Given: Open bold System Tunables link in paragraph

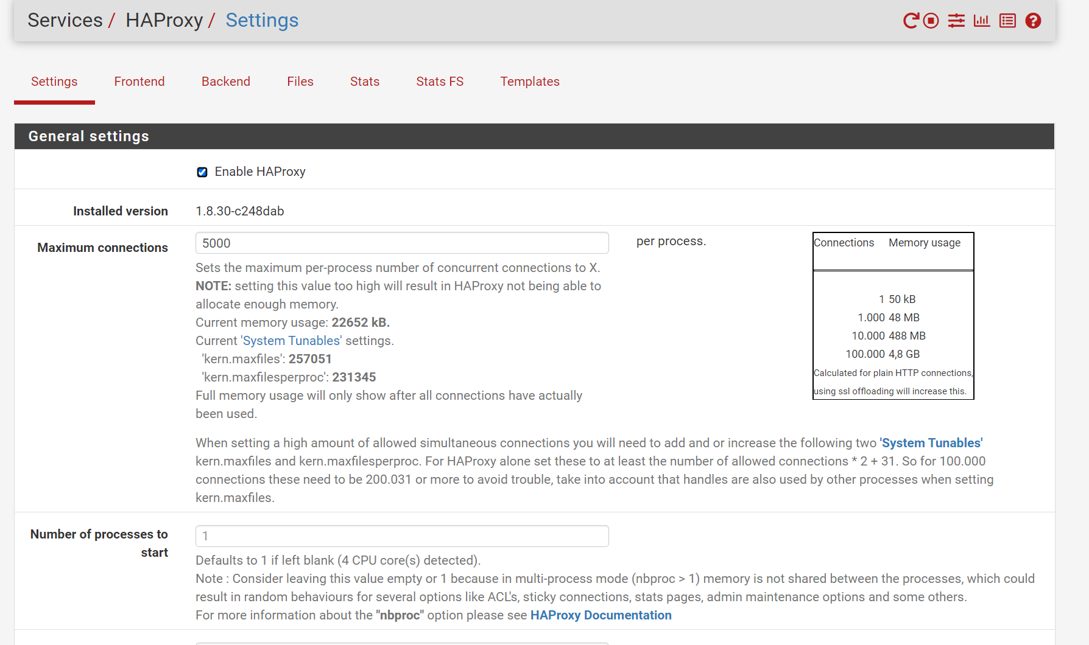Looking at the screenshot, I should coord(931,443).
